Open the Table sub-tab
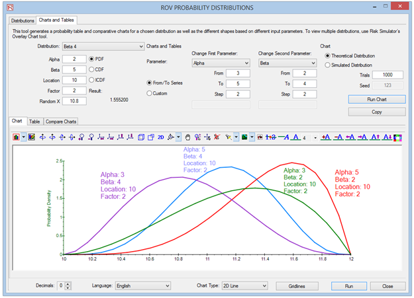The image size is (414, 298). [x=34, y=122]
